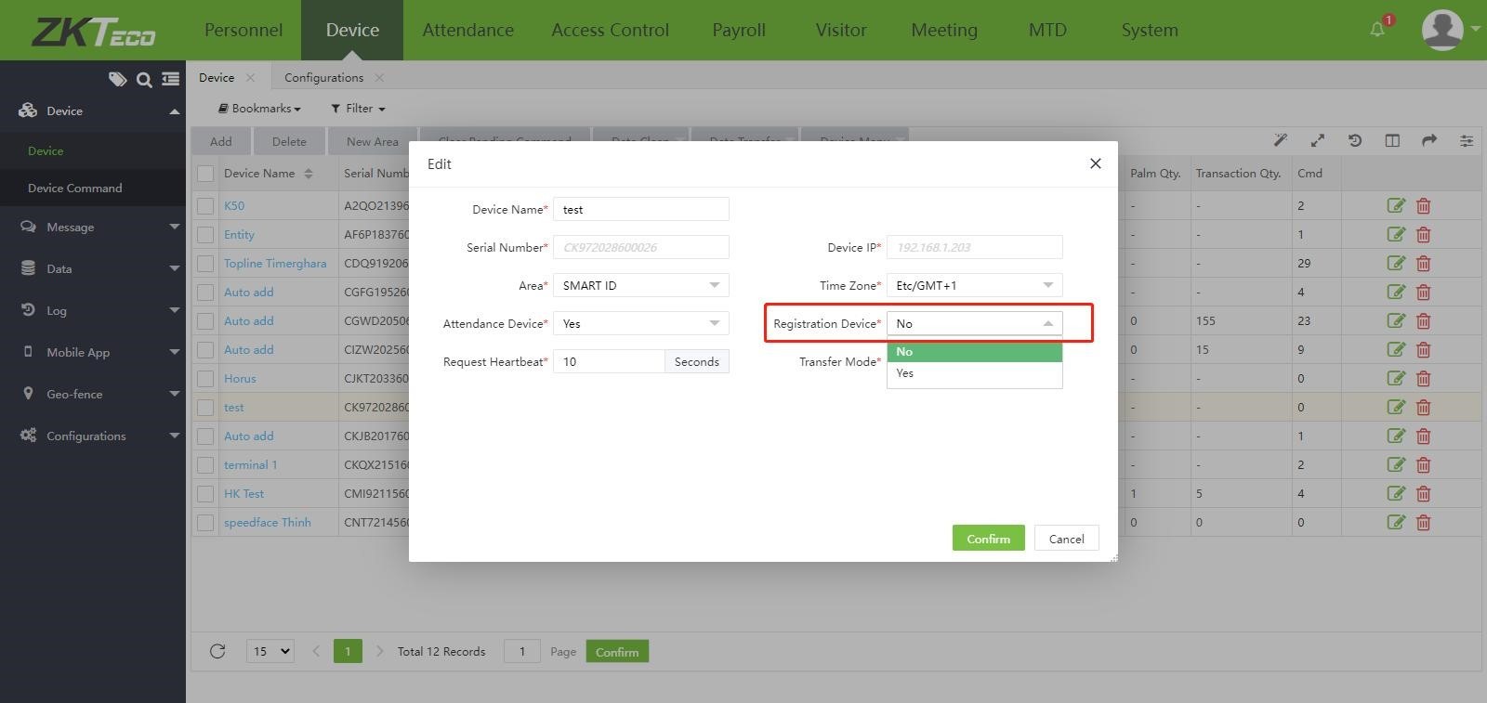Click the notification bell icon
The image size is (1487, 703).
(1377, 30)
